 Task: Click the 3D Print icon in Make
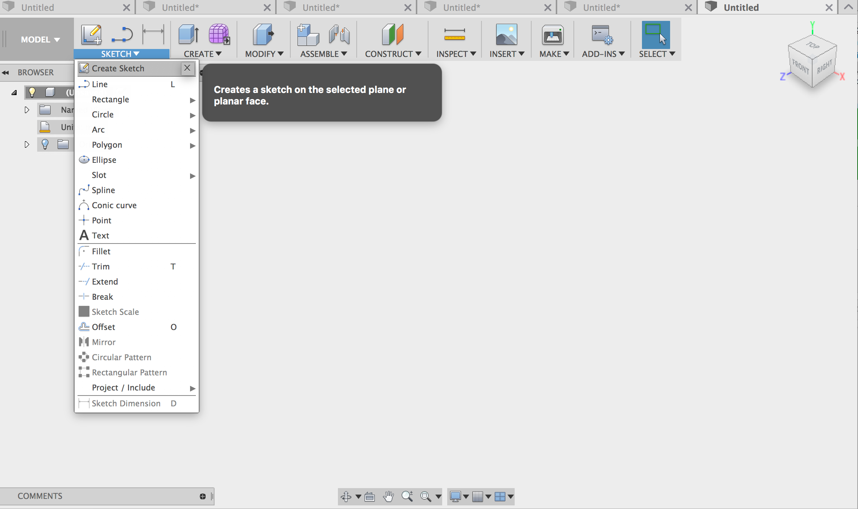coord(553,35)
